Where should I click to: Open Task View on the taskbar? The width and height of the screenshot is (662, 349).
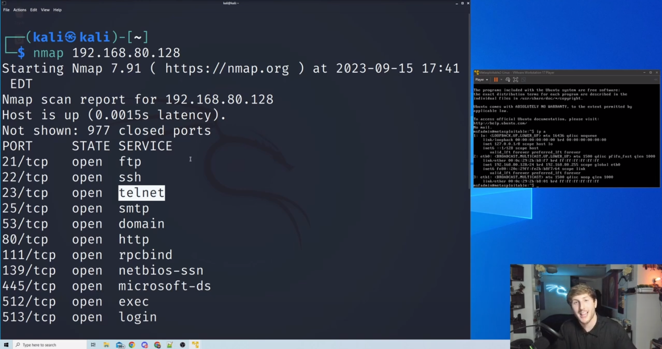pyautogui.click(x=93, y=344)
